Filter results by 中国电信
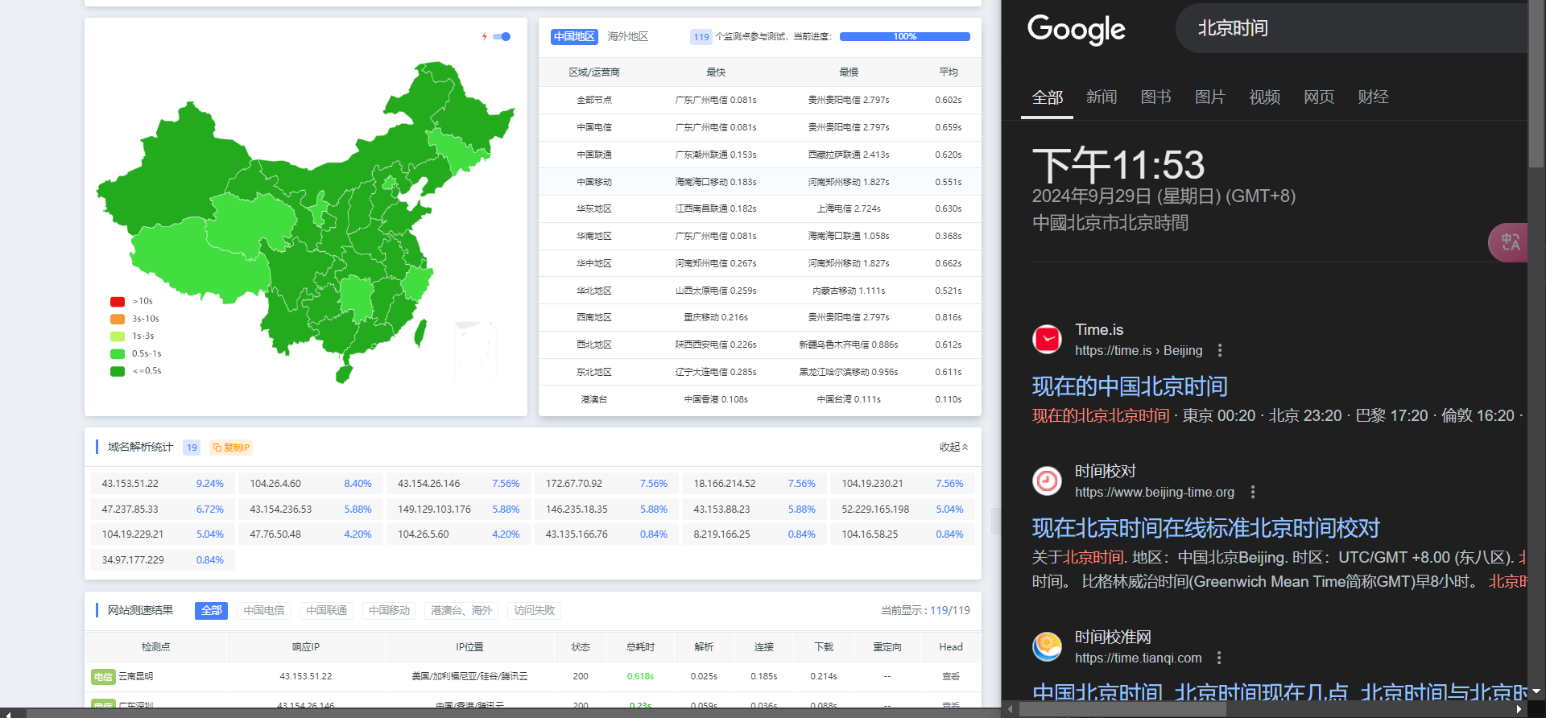Screen dimensions: 1546x718 pos(264,610)
